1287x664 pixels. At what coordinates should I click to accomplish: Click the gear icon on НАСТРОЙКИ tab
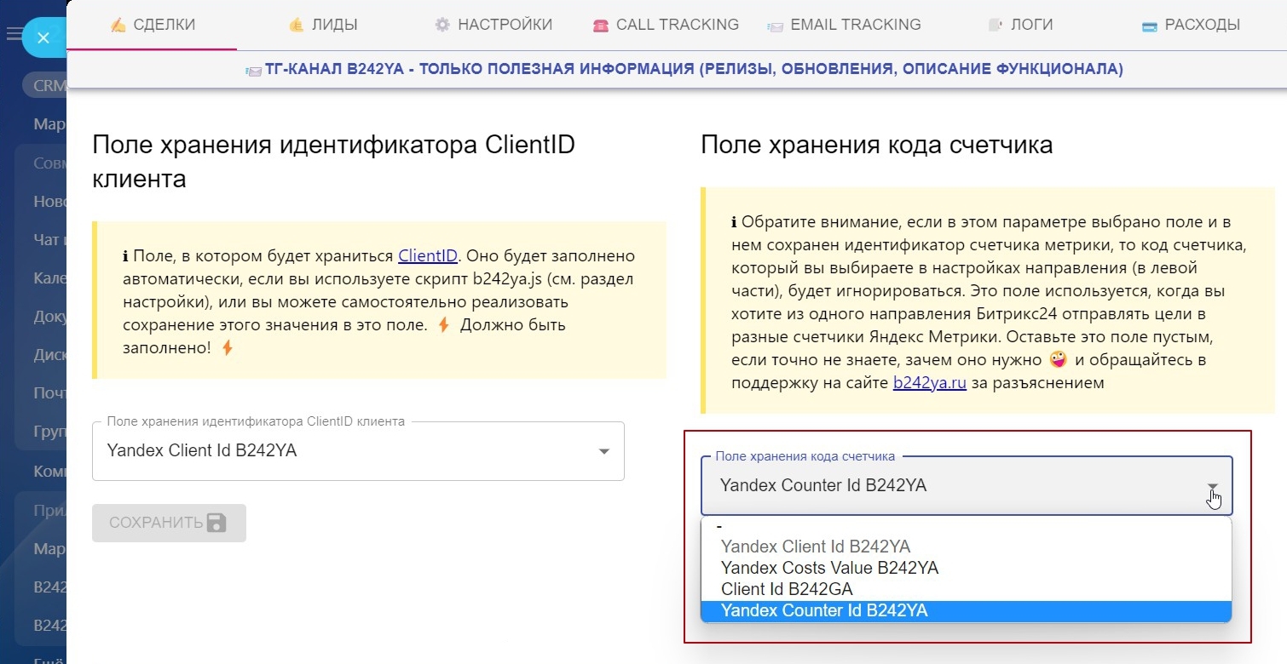point(442,25)
